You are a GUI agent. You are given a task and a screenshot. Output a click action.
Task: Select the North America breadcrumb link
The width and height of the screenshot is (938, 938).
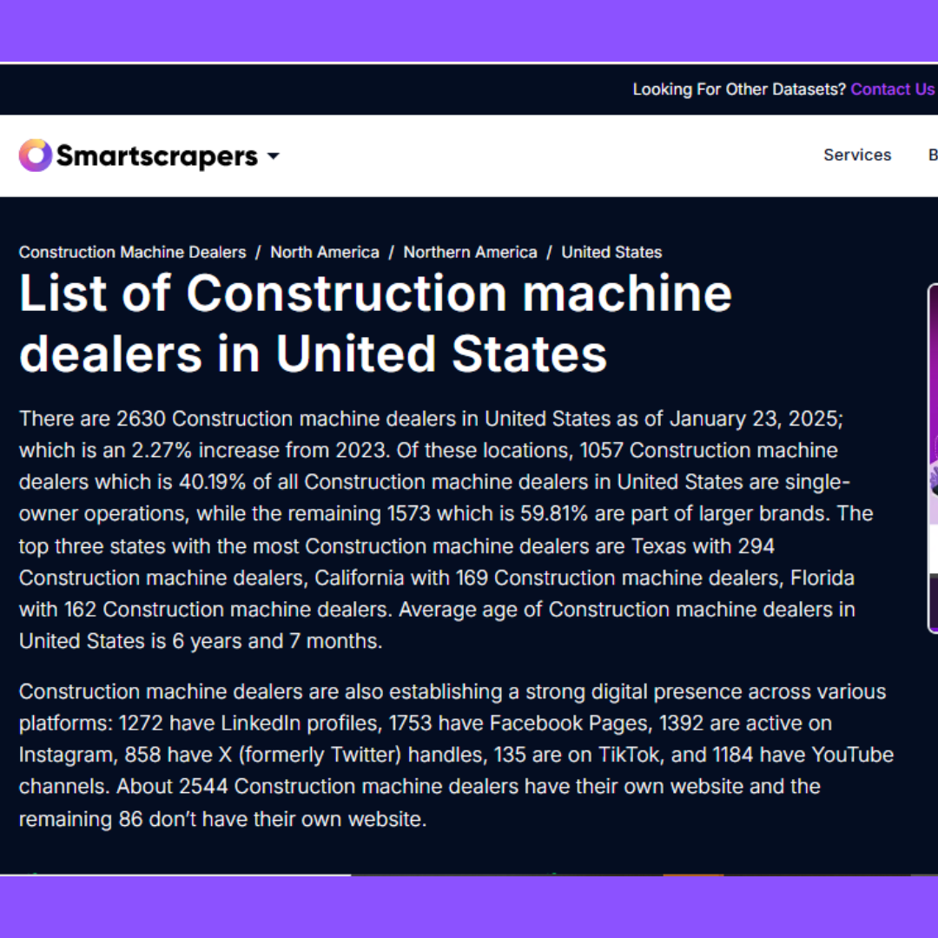click(x=324, y=252)
